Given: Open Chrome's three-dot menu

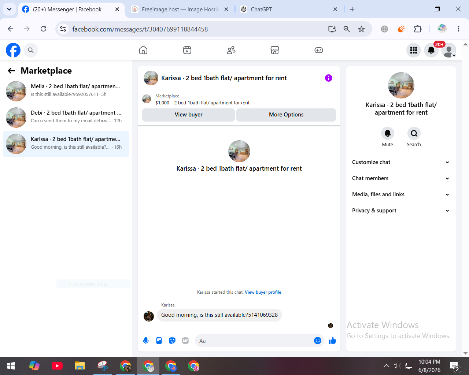Looking at the screenshot, I should coord(458,29).
